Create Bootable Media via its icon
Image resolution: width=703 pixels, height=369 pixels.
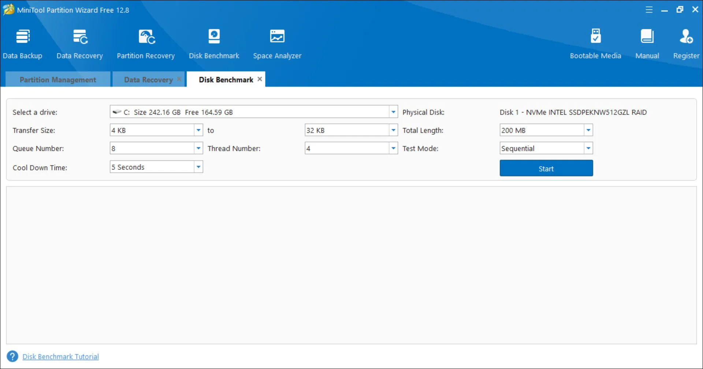pos(595,37)
